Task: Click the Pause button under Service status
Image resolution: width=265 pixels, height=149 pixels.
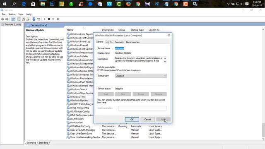Action: click(x=141, y=94)
